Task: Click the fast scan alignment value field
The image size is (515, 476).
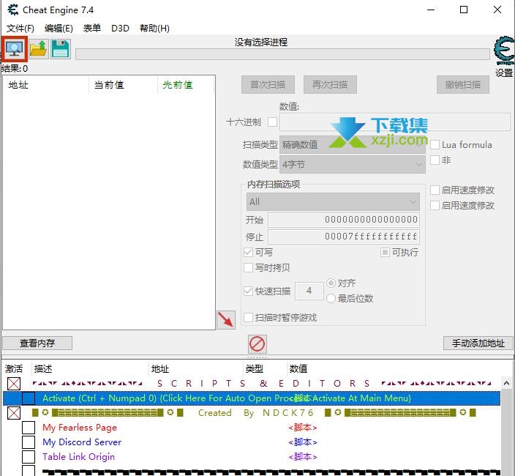Action: [309, 291]
